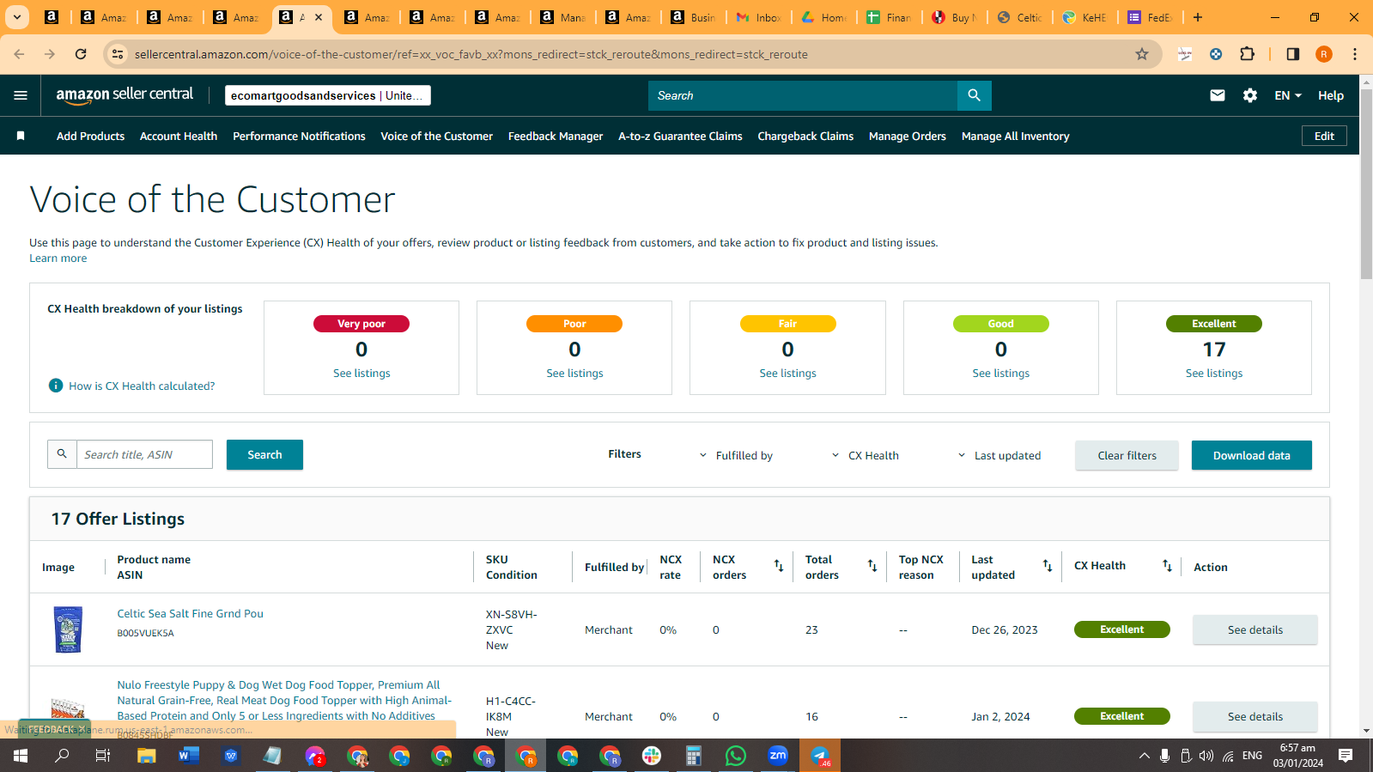Expand the Fulfilled by filter dropdown
The image size is (1373, 772).
[736, 455]
